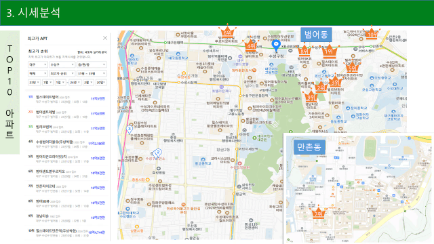This screenshot has width=434, height=244.
Task: Open the 1일 start day dropdown
Action: [60, 83]
